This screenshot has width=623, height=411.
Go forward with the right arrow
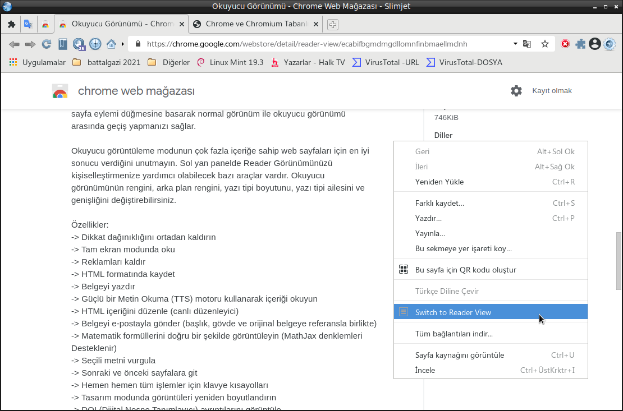pyautogui.click(x=30, y=44)
